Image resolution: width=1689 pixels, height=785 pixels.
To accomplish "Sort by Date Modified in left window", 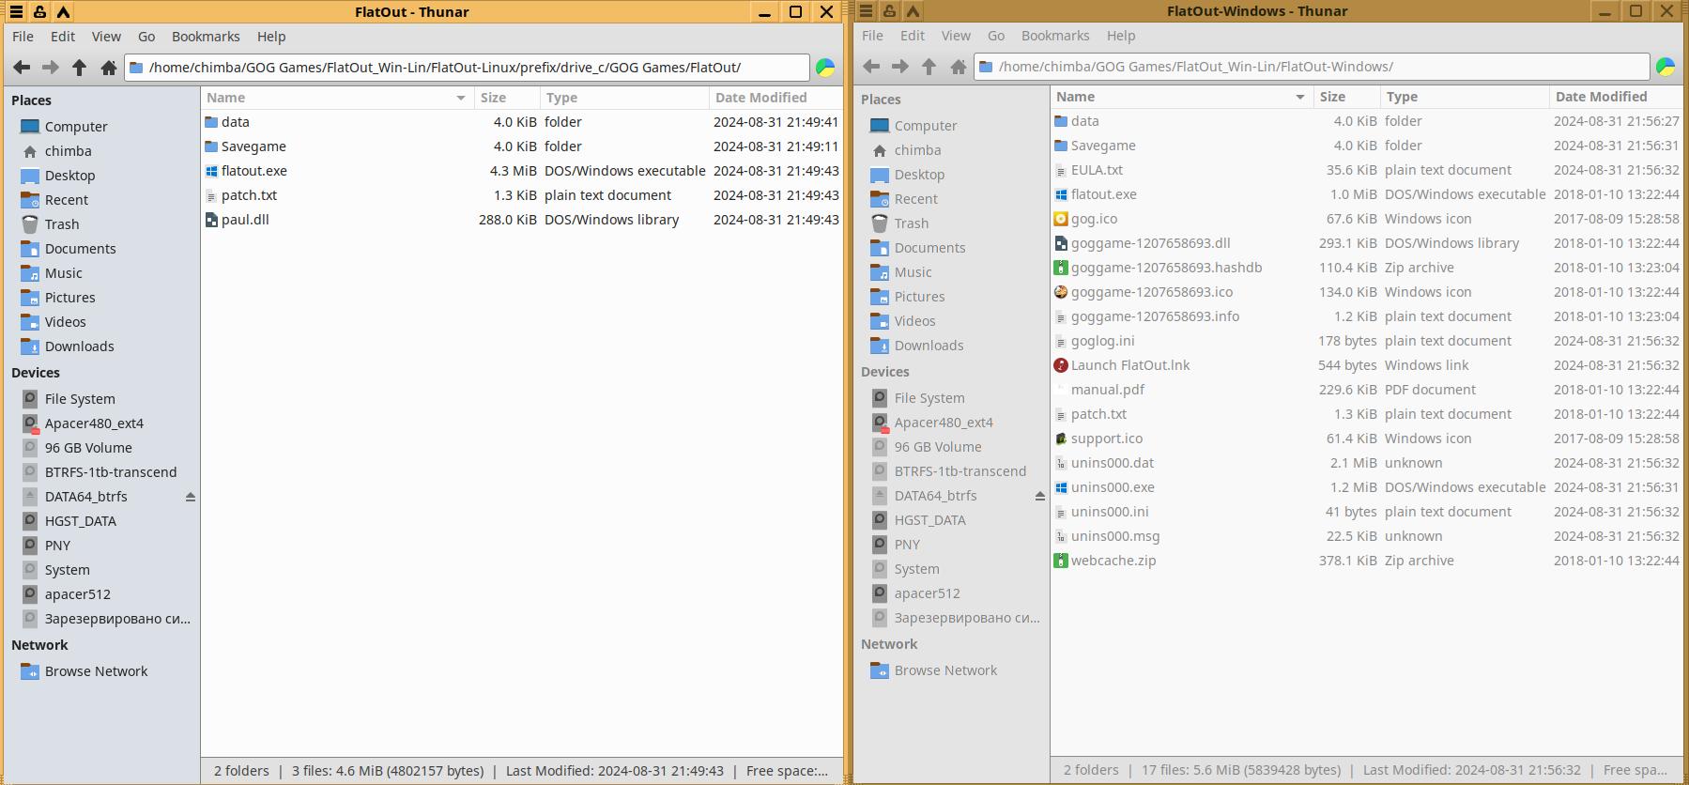I will point(775,98).
